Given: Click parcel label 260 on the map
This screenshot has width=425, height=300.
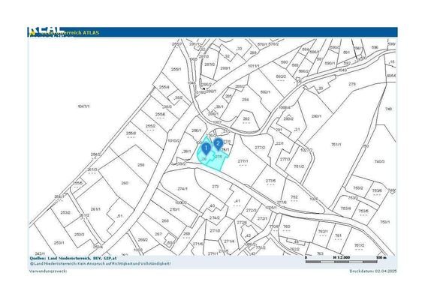Looking at the screenshot, I should click(x=125, y=183).
